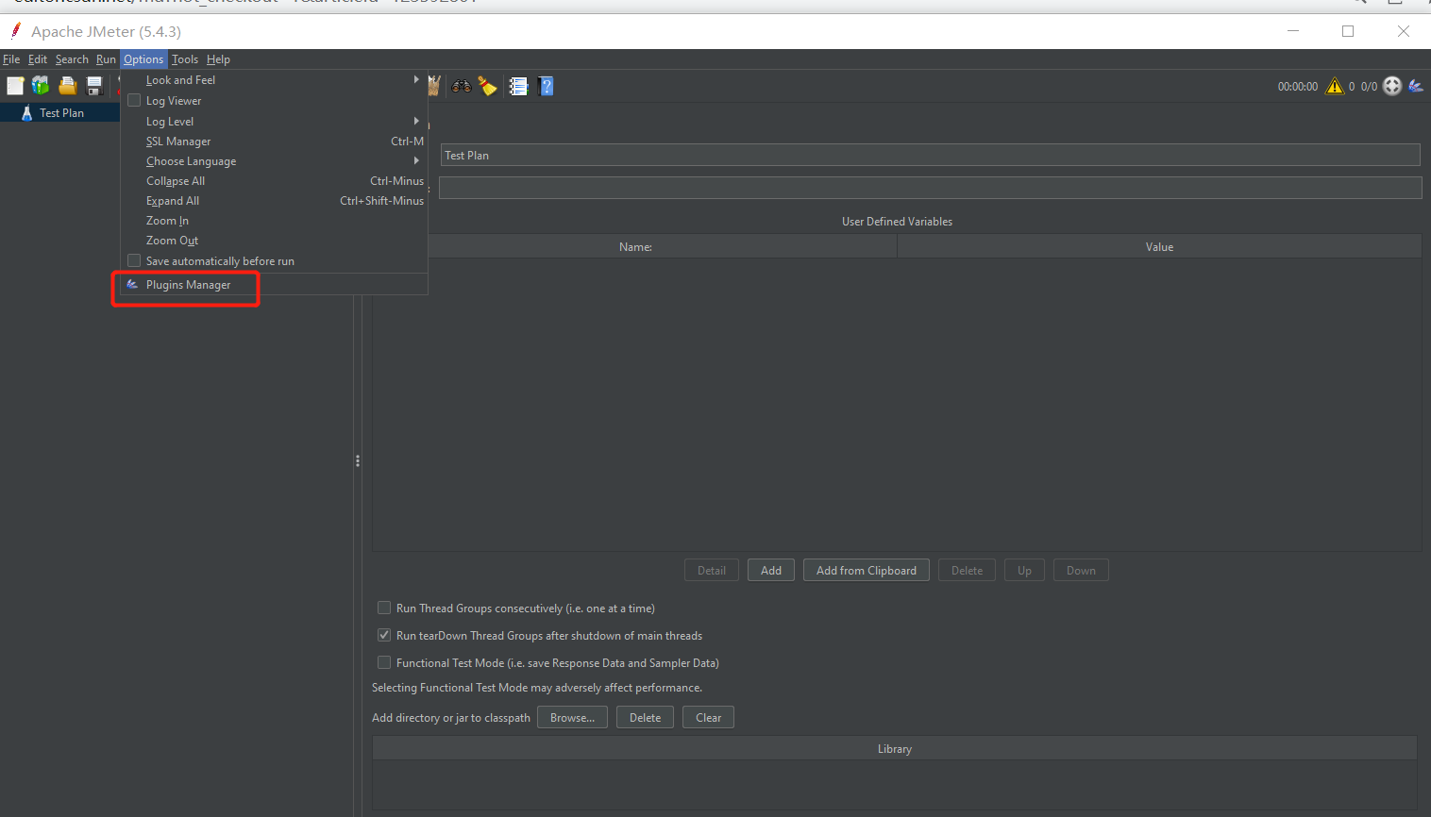Select Zoom Out menu entry
This screenshot has height=817, width=1431.
click(x=275, y=240)
